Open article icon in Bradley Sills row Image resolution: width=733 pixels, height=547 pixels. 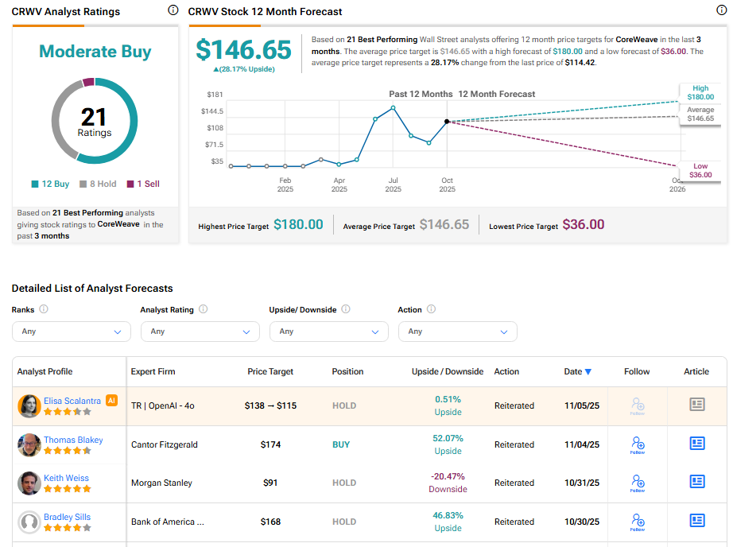coord(697,521)
